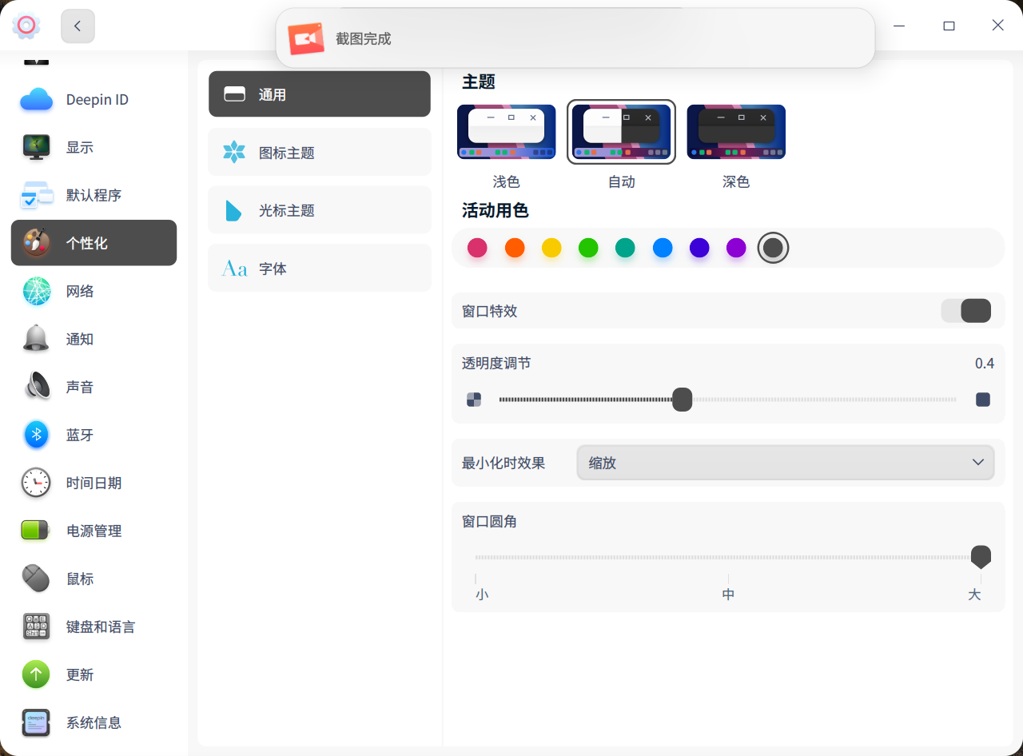Click the screenshot-complete notification icon

point(307,38)
